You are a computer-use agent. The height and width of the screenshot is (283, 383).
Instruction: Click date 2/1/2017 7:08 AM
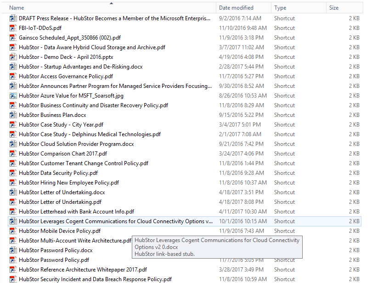coord(240,134)
